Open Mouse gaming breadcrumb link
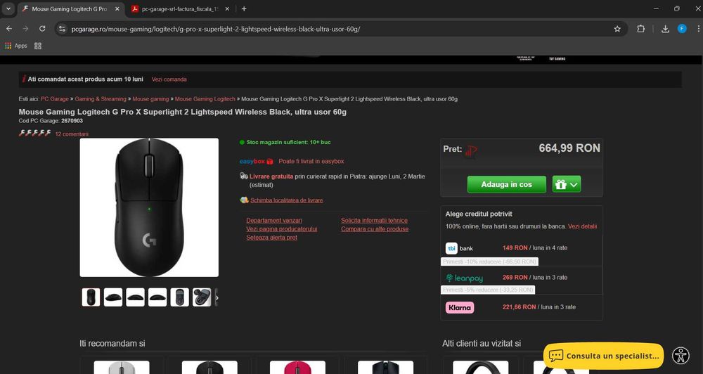 point(150,99)
